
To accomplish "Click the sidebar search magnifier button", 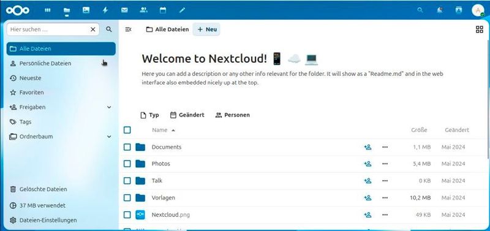I will coord(109,29).
